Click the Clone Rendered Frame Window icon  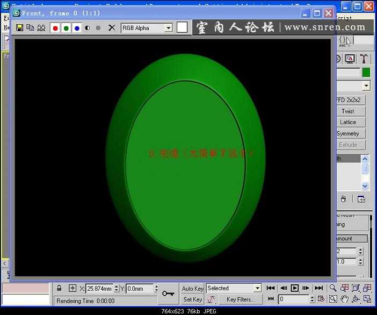coord(30,28)
